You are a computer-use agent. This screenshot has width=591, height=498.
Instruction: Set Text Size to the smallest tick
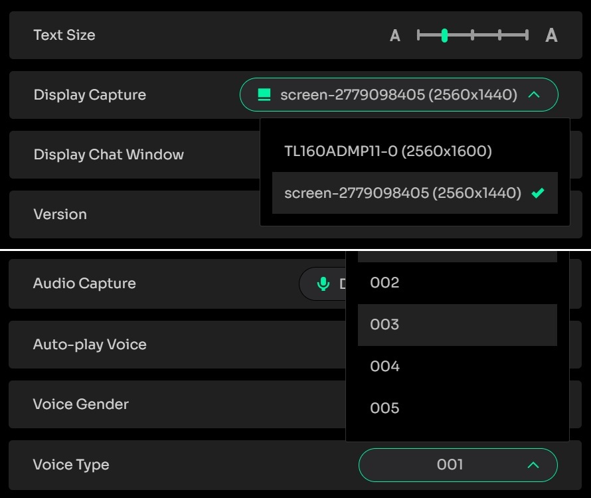[418, 35]
